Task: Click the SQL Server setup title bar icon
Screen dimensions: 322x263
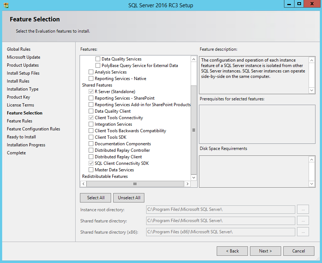Action: pos(6,5)
